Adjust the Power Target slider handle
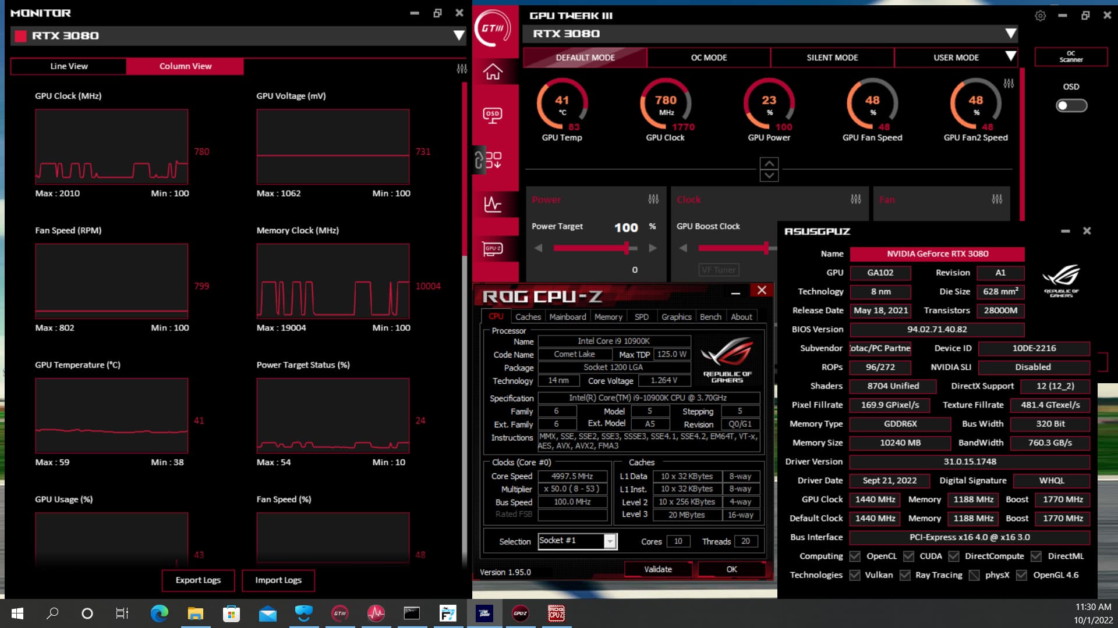Viewport: 1118px width, 628px height. pyautogui.click(x=627, y=248)
